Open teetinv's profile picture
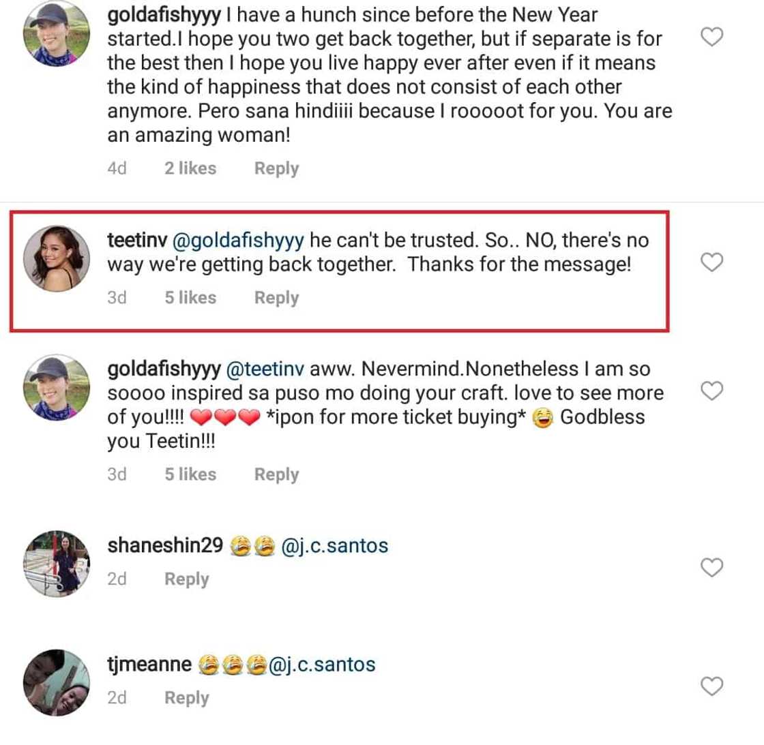This screenshot has height=745, width=764. (57, 259)
